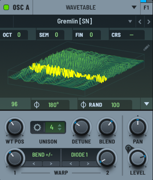The width and height of the screenshot is (153, 180).
Task: Click the phase RAND icon
Action: tap(83, 105)
